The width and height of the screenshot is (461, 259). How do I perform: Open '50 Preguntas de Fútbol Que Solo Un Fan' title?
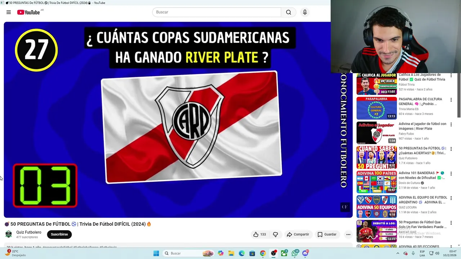click(422, 224)
